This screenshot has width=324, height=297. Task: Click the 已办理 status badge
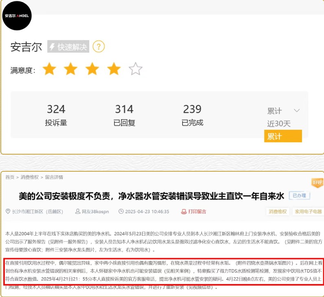(x=300, y=196)
